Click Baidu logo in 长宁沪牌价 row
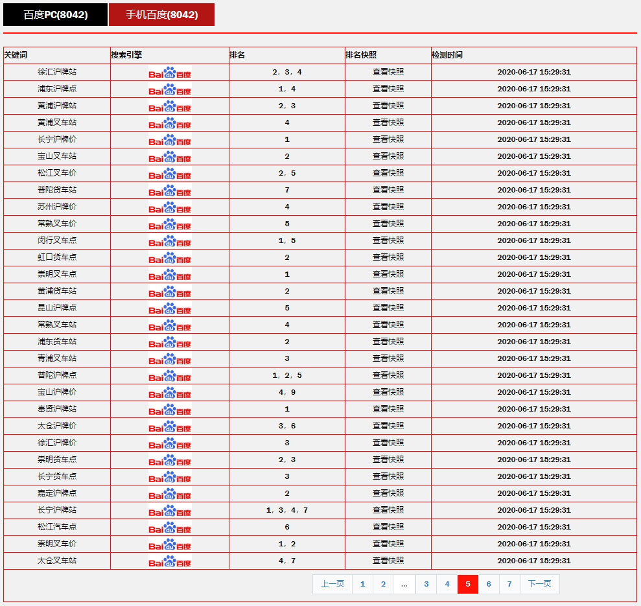Screen dimensions: 641x606 click(x=170, y=140)
